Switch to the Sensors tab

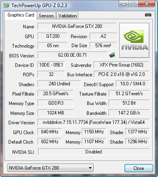point(46,16)
